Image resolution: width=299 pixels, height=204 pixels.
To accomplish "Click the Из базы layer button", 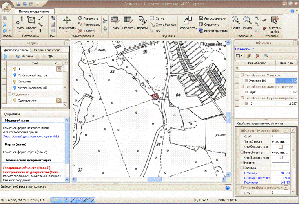I will coord(25,56).
